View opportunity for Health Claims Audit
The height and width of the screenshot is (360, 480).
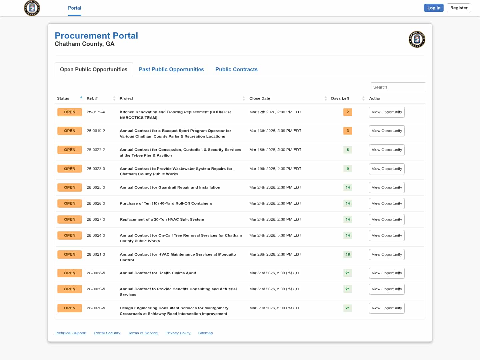pyautogui.click(x=387, y=273)
